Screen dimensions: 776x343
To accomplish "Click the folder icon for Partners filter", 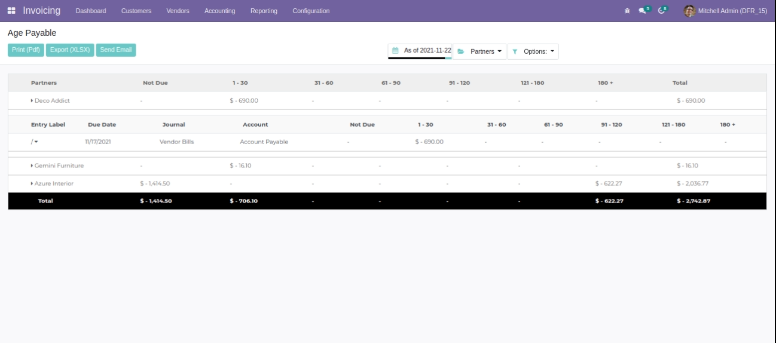I will coord(461,51).
